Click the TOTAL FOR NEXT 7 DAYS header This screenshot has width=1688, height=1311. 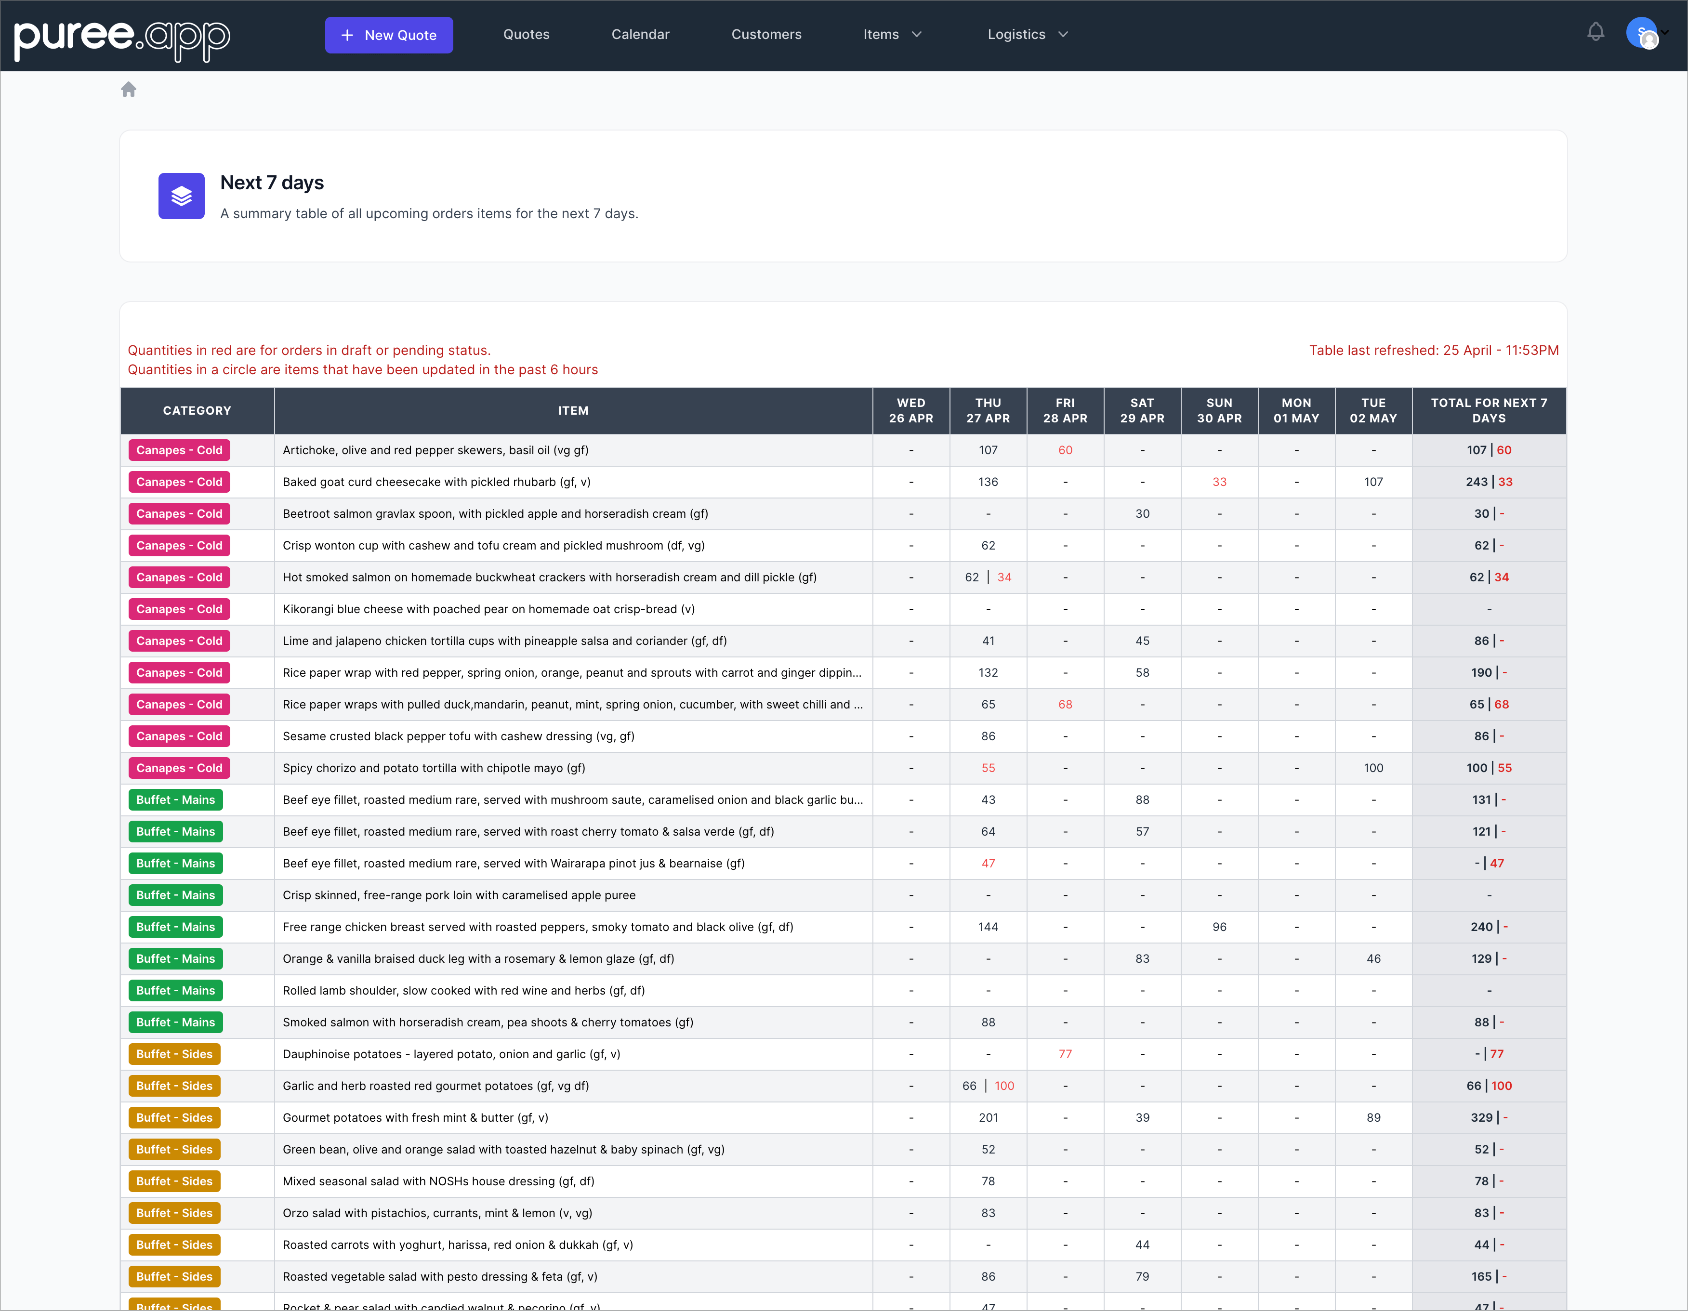pos(1489,411)
